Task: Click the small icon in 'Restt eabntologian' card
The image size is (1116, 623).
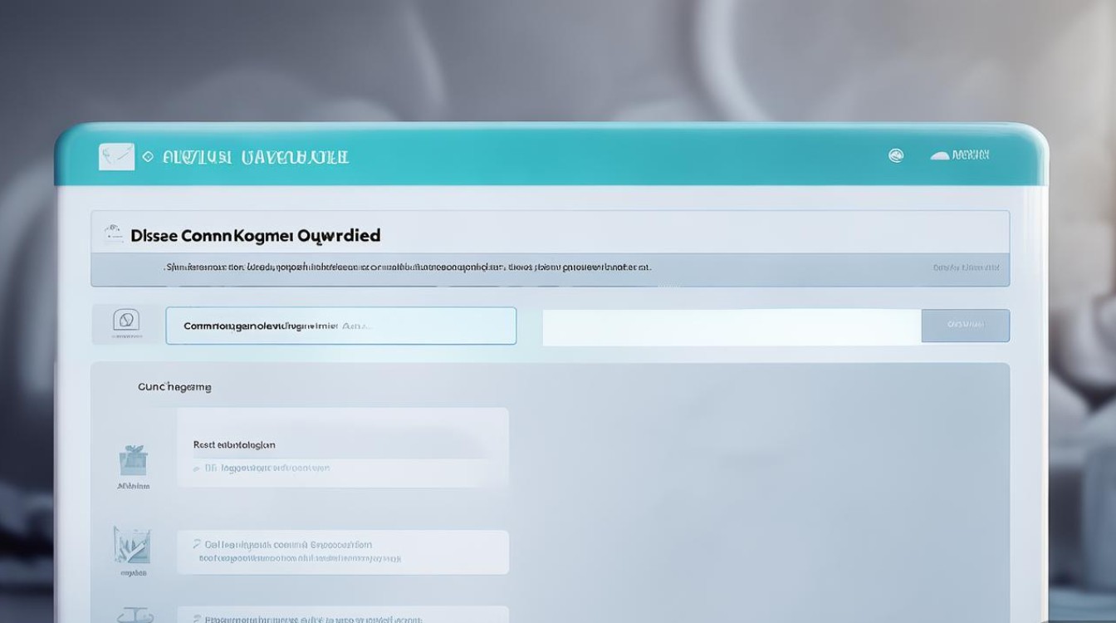Action: (197, 468)
